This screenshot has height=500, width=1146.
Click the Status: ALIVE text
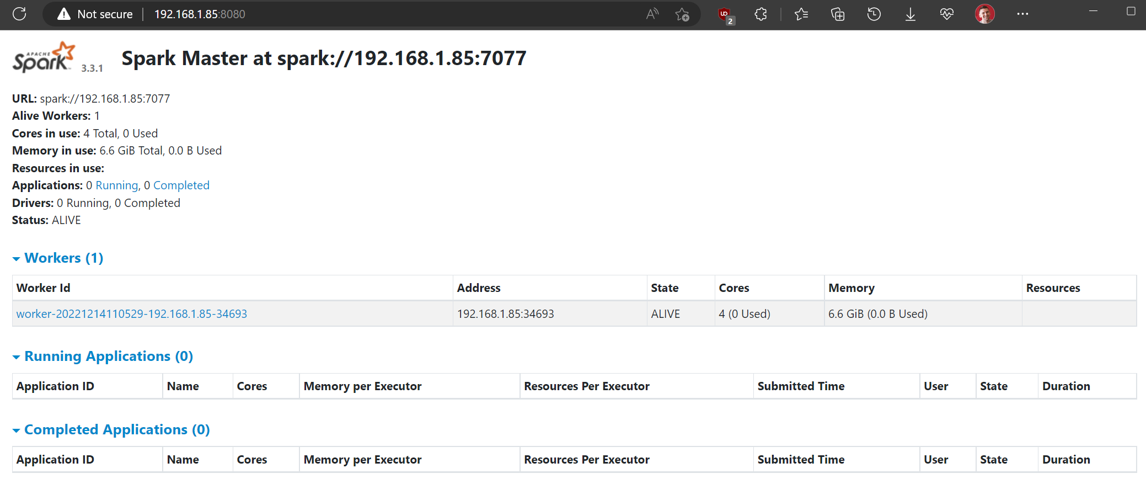46,220
